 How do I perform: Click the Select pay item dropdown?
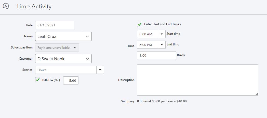(57, 47)
